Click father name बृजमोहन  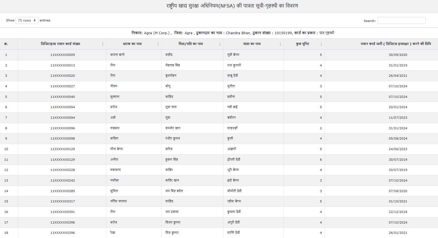171,76
